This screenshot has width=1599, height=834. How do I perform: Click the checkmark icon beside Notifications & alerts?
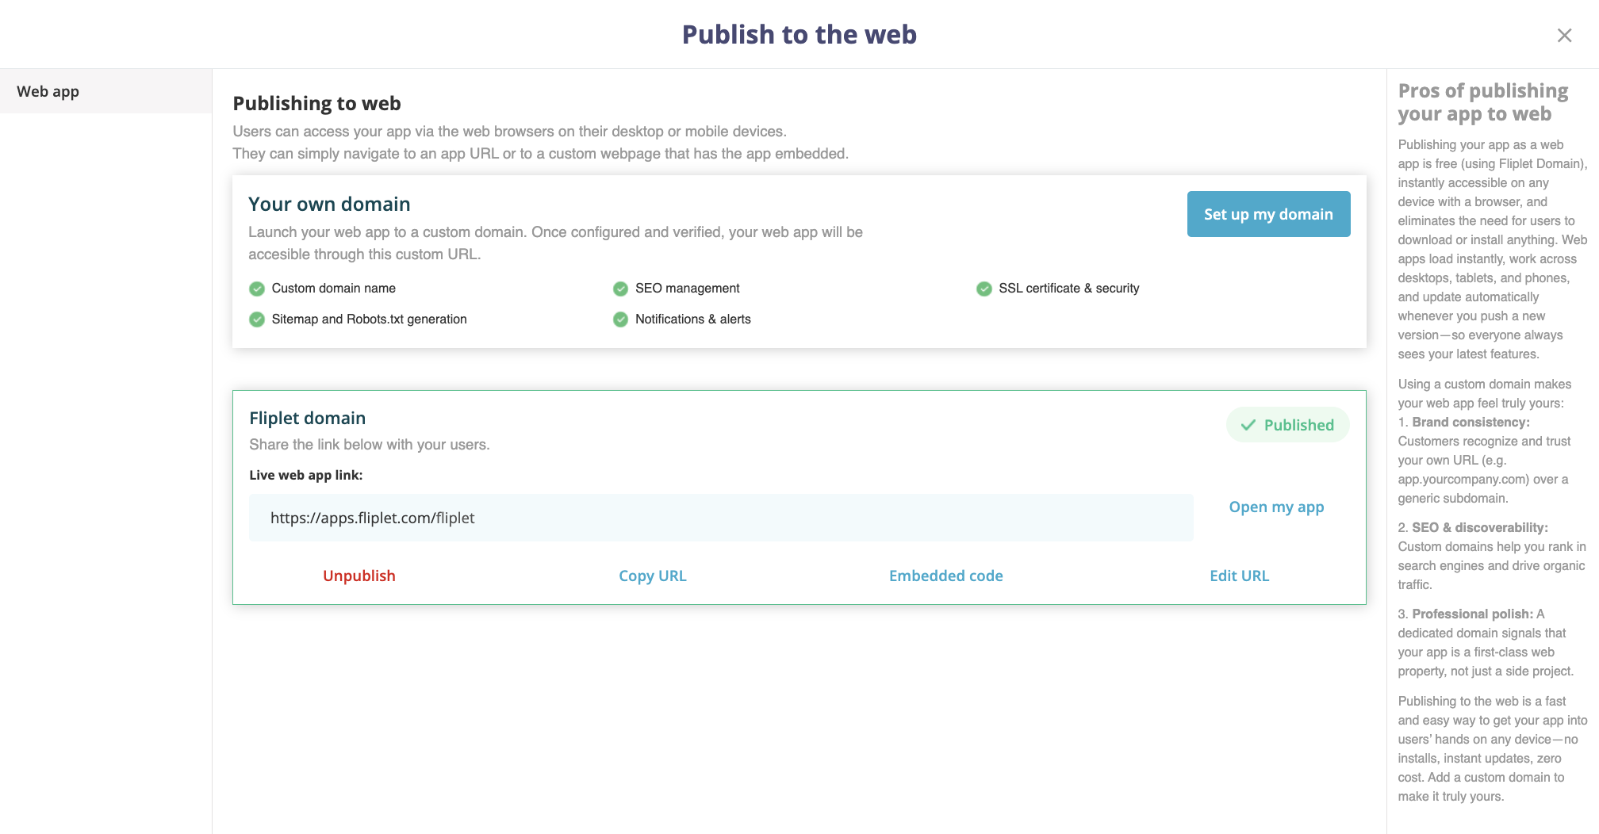[620, 319]
